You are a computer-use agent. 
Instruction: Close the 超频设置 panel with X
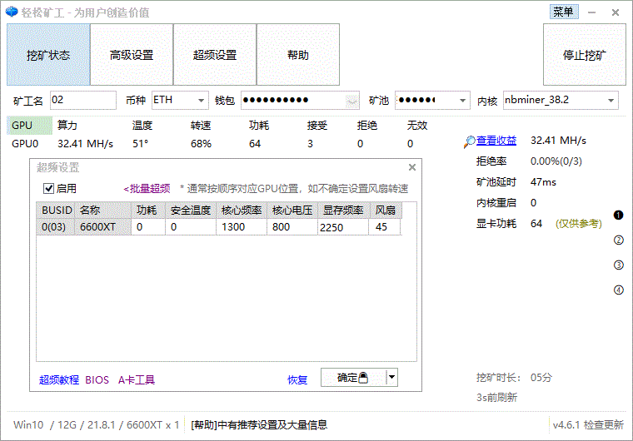(x=411, y=167)
